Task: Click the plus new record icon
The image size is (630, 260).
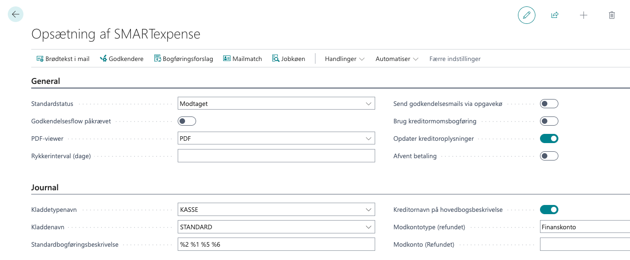Action: point(583,15)
